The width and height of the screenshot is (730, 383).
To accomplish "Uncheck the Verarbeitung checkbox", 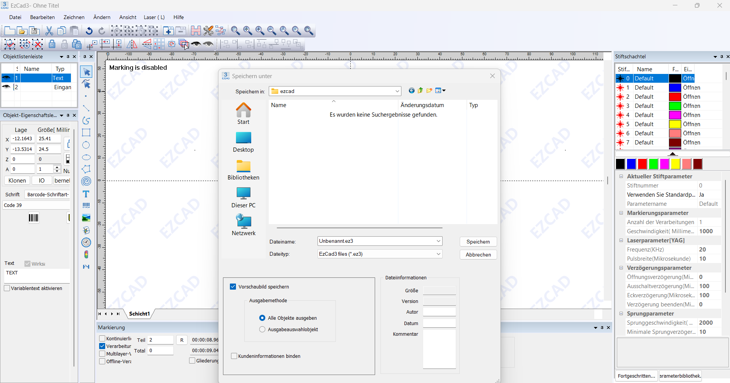I will tap(102, 346).
